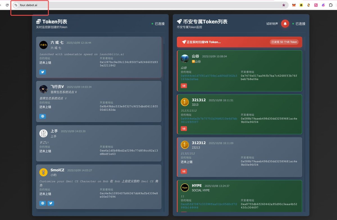Image resolution: width=337 pixels, height=220 pixels.
Task: Click the gold coin avatar of 312312
Action: [x=185, y=145]
